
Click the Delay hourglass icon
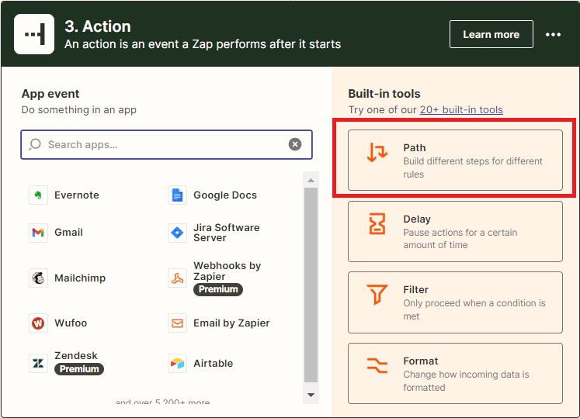click(x=377, y=224)
